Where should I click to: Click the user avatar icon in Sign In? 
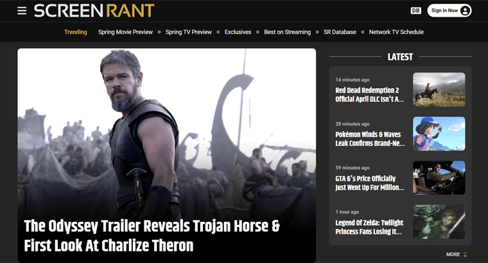click(465, 10)
